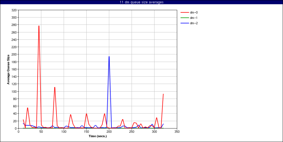The width and height of the screenshot is (283, 142).
Task: Select the dm-1 legend label
Action: tap(194, 18)
